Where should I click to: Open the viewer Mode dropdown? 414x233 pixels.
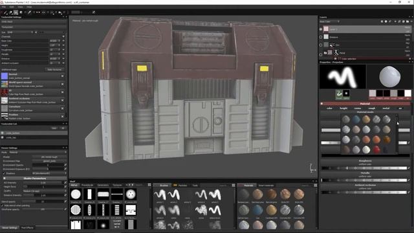click(x=38, y=153)
